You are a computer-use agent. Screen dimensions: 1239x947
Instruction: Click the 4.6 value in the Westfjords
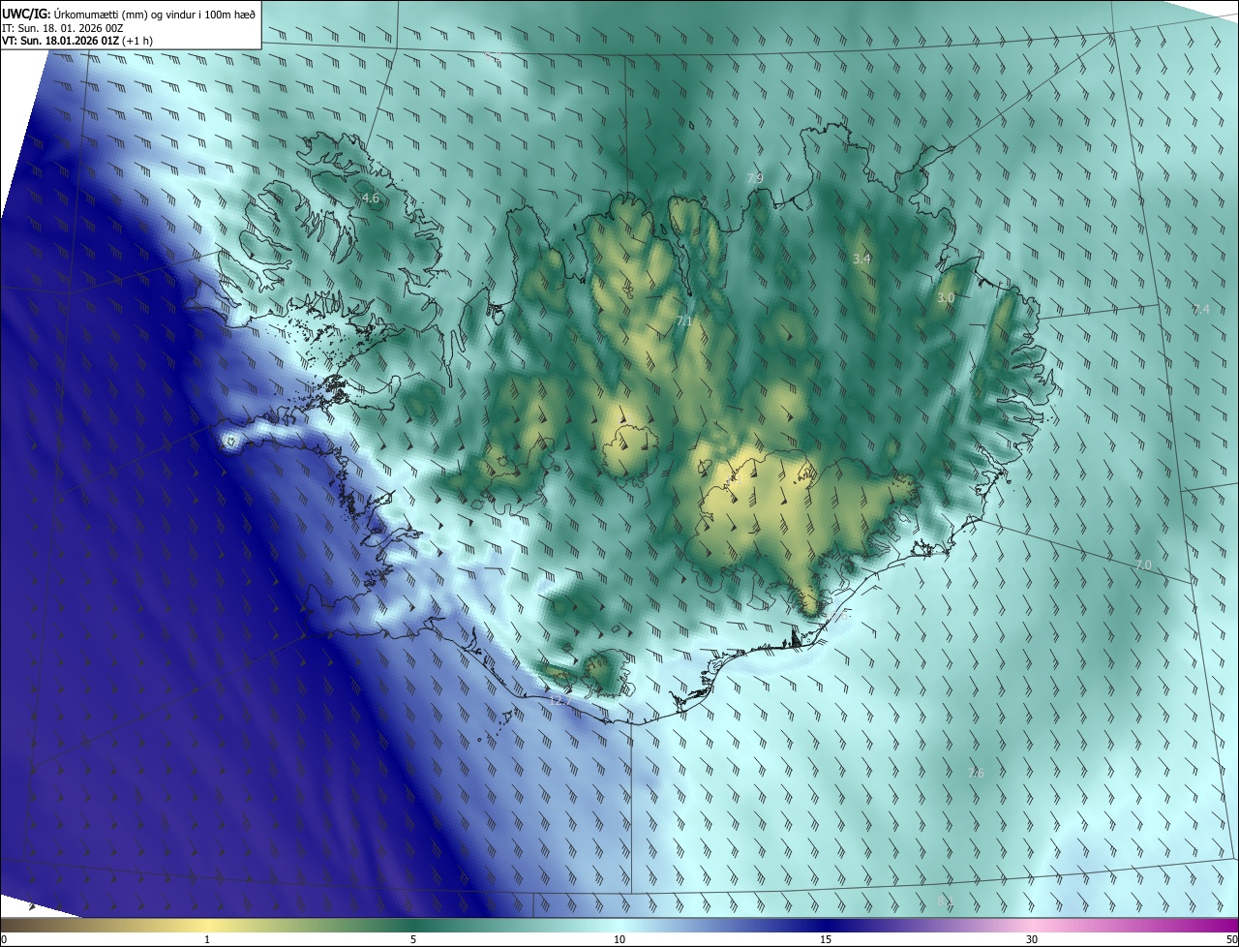pos(370,199)
